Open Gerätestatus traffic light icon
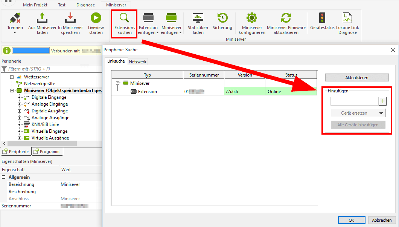The height and width of the screenshot is (227, 399). pos(322,18)
